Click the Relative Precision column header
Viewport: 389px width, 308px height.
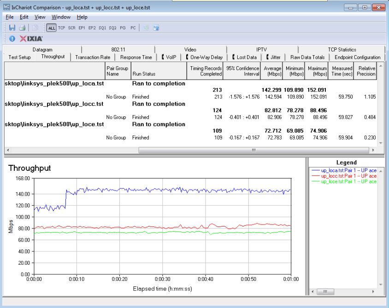(x=365, y=71)
